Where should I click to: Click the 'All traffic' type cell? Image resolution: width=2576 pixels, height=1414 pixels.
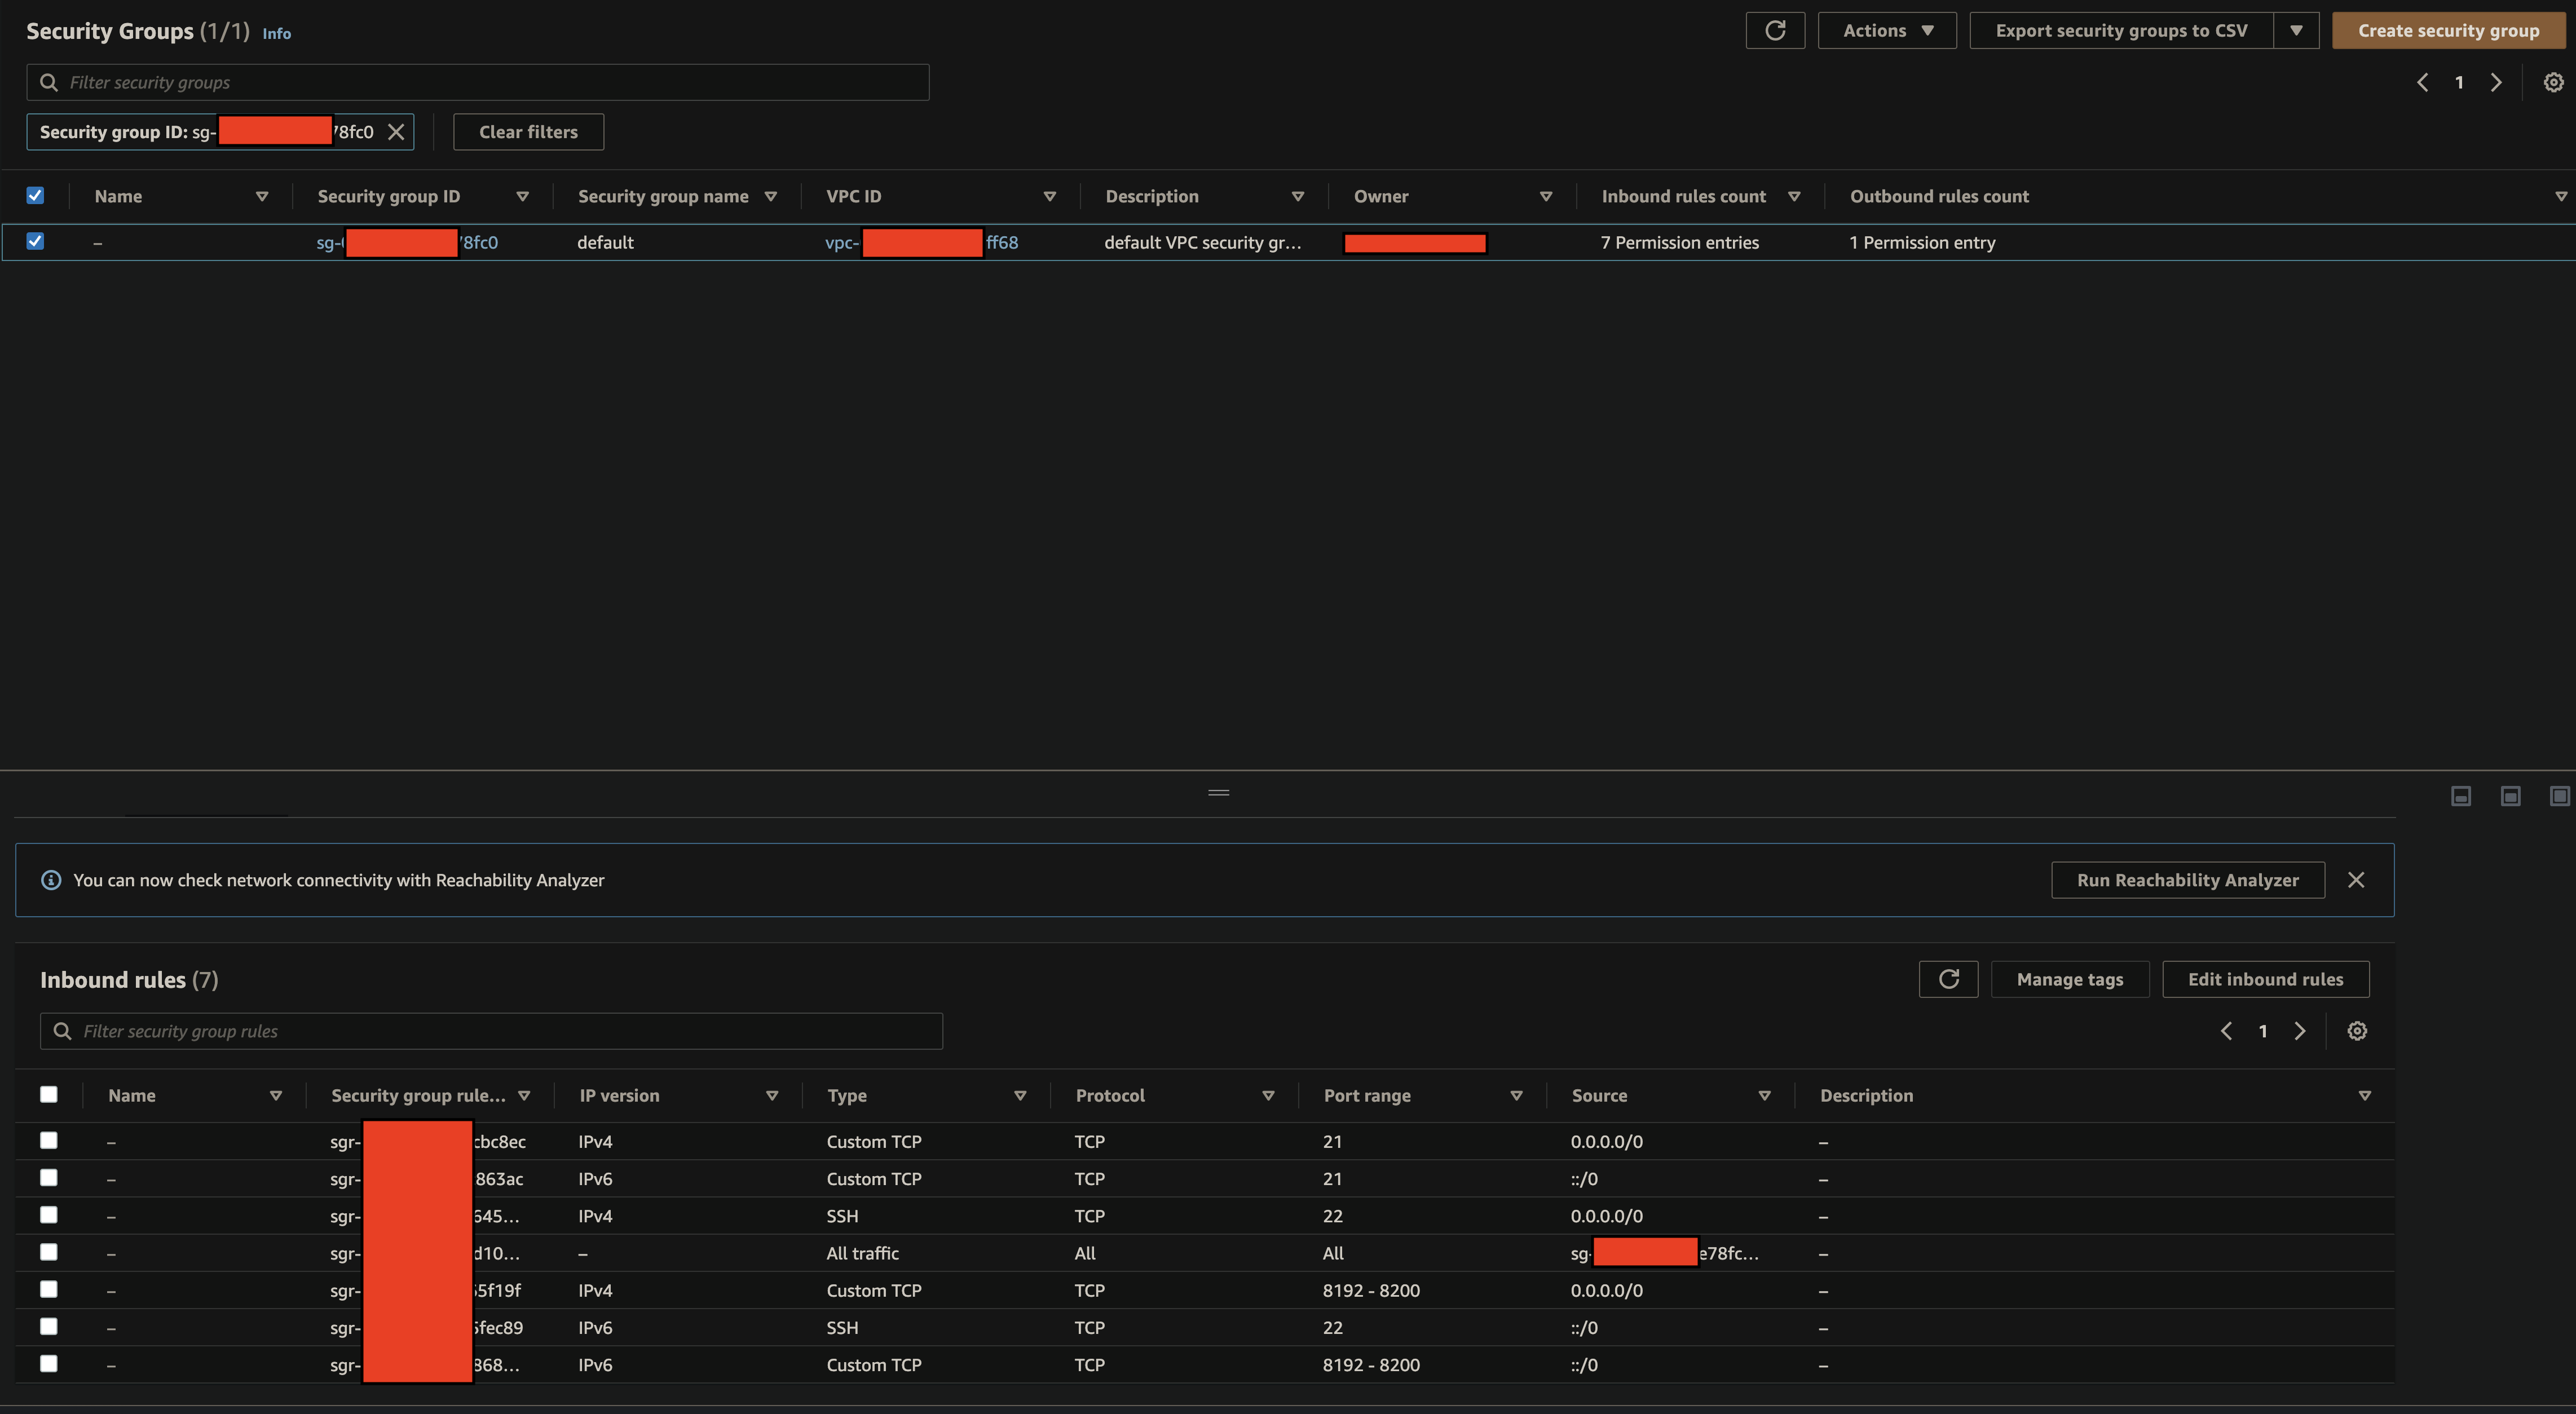[862, 1253]
